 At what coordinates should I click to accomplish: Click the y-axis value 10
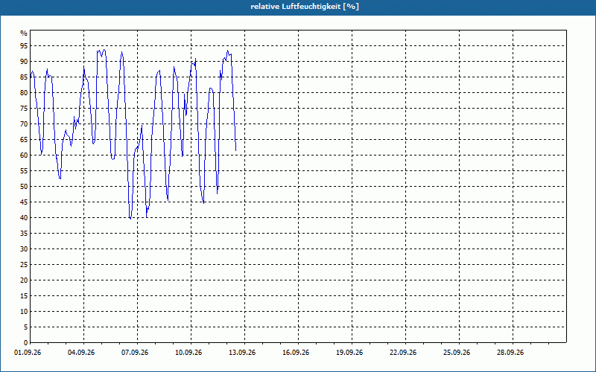tap(24, 311)
